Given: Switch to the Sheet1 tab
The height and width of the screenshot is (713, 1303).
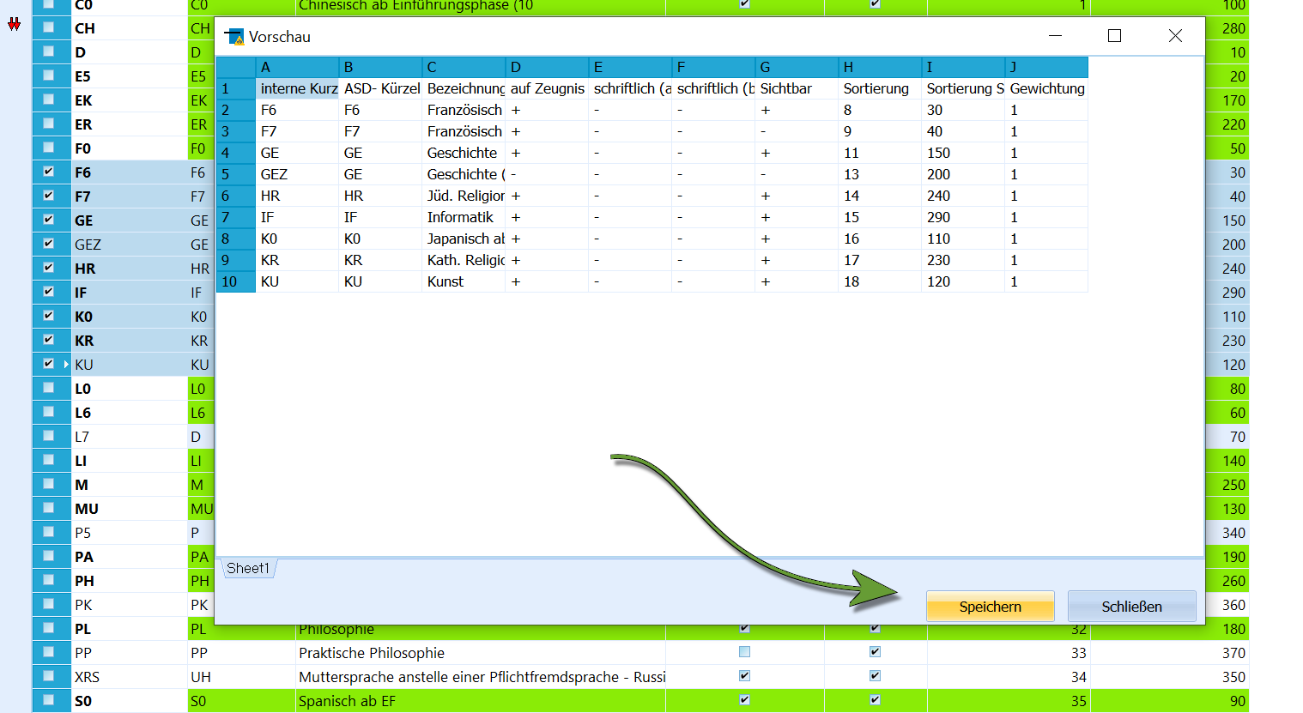Looking at the screenshot, I should [x=248, y=568].
